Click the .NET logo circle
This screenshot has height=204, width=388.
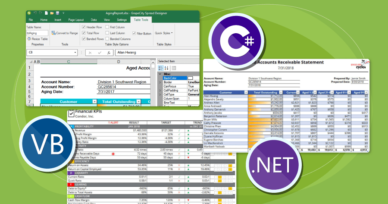pos(274,165)
